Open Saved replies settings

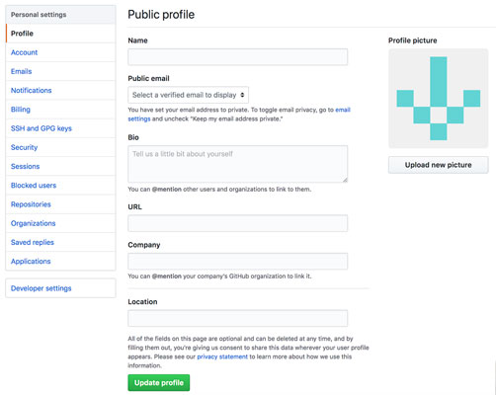click(60, 242)
